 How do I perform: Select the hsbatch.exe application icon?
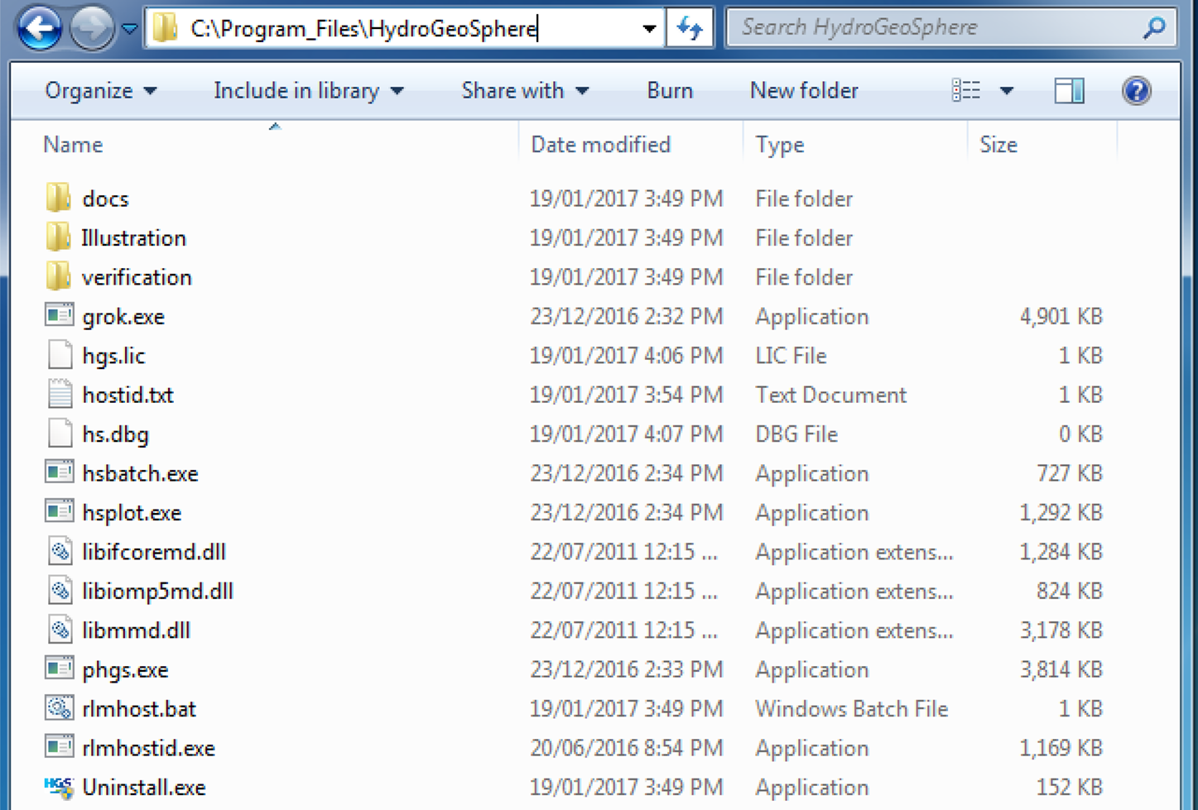pyautogui.click(x=59, y=472)
